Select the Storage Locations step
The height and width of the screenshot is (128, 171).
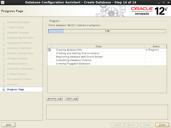tap(17, 59)
